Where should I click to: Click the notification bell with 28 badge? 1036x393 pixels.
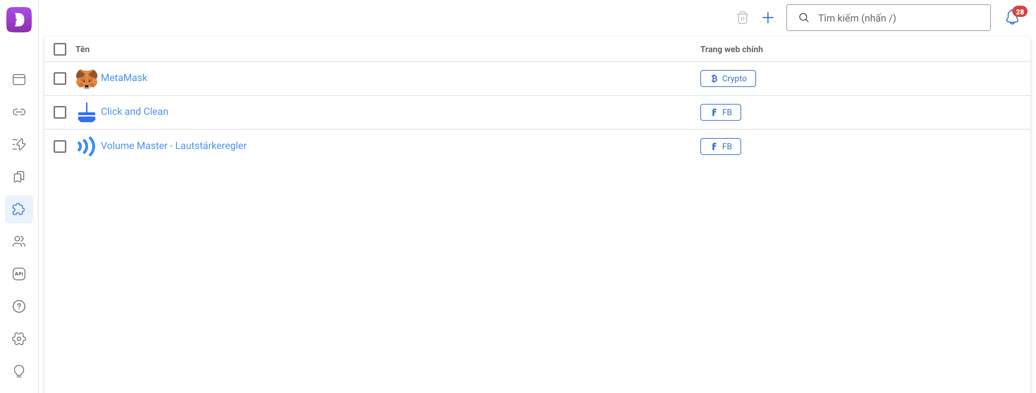coord(1013,17)
